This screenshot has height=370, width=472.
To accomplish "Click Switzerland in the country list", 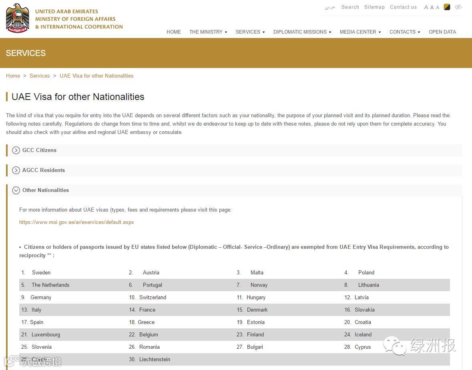I will 153,298.
